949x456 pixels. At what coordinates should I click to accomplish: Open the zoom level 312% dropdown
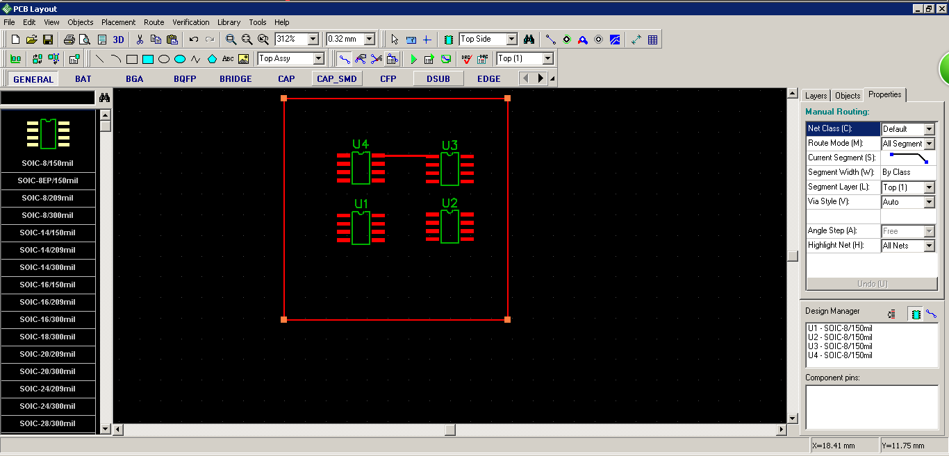[x=313, y=40]
